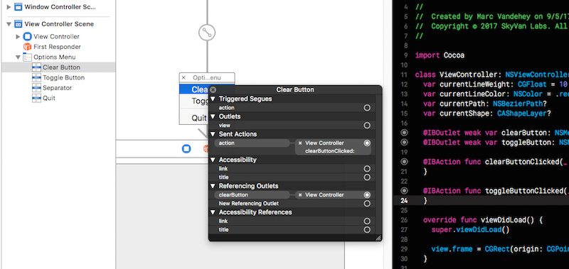The image size is (569, 269).
Task: Expand the Window Controller Scene disclosure triangle
Action: [x=9, y=6]
